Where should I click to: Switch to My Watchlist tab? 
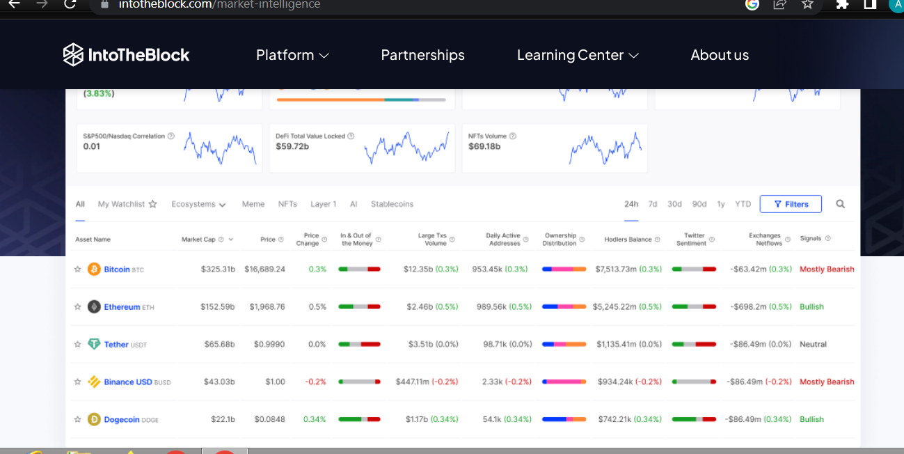click(127, 204)
